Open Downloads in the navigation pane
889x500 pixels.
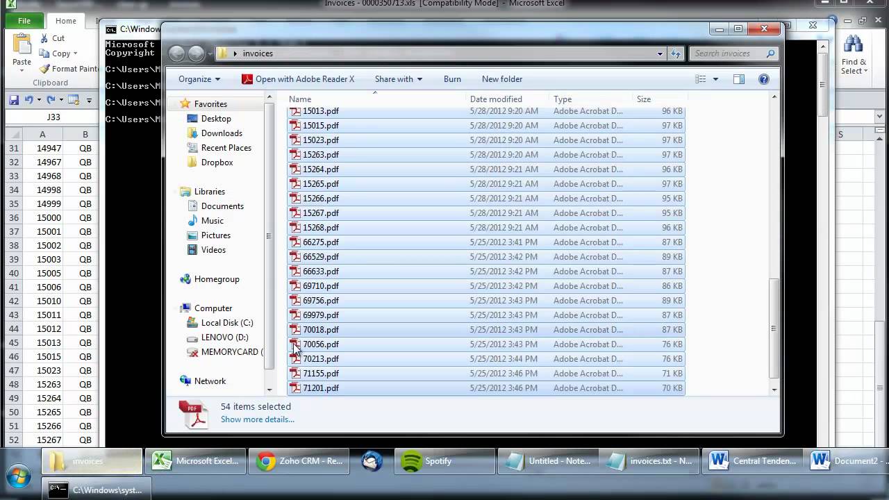(222, 133)
